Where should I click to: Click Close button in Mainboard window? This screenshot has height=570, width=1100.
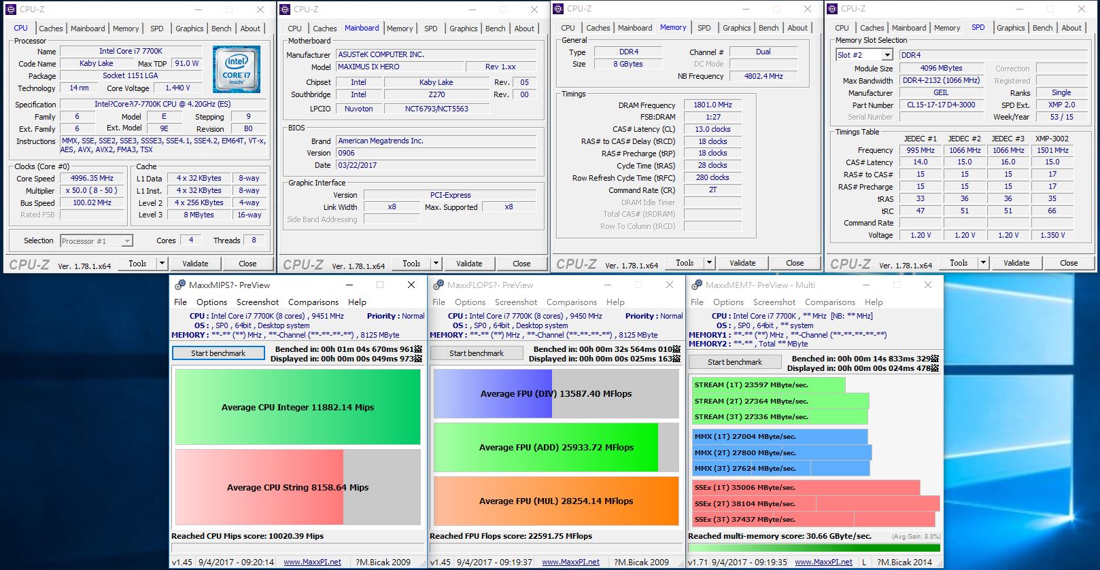click(x=521, y=263)
